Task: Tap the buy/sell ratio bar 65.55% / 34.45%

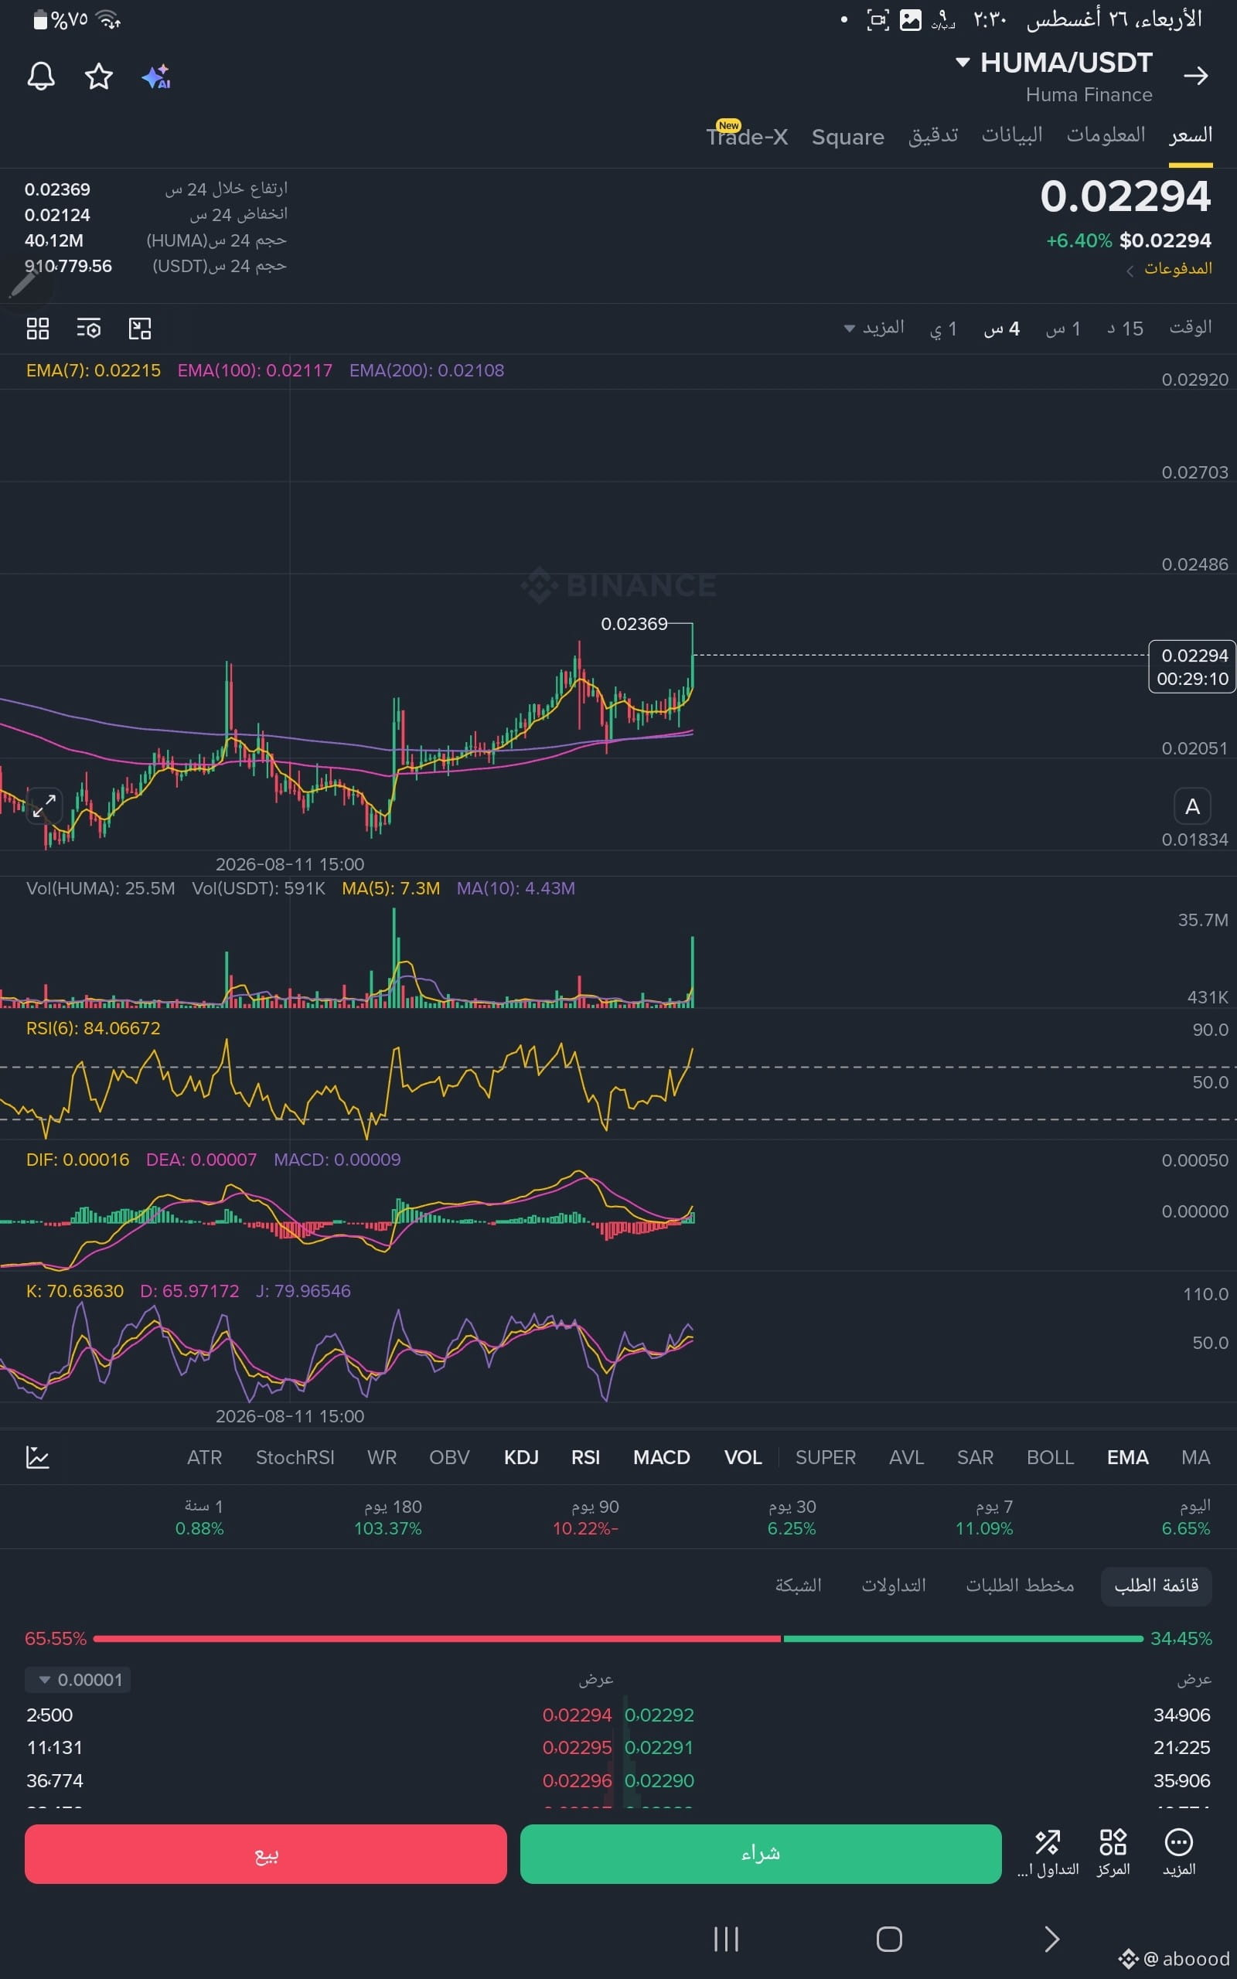Action: 618,1639
